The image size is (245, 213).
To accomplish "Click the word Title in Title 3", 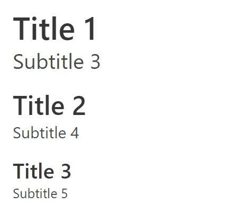I will click(33, 171).
